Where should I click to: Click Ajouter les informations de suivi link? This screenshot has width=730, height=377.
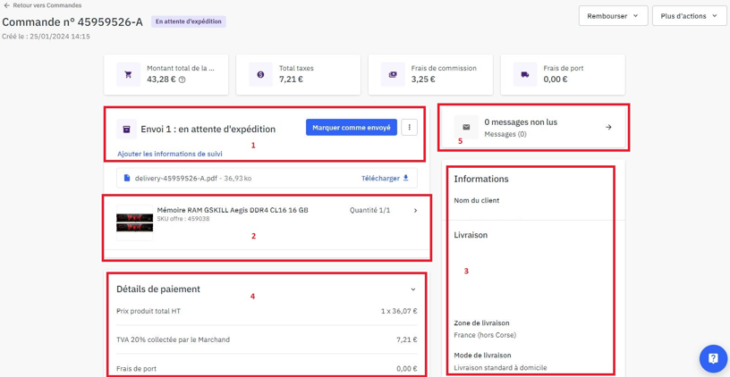pos(170,154)
